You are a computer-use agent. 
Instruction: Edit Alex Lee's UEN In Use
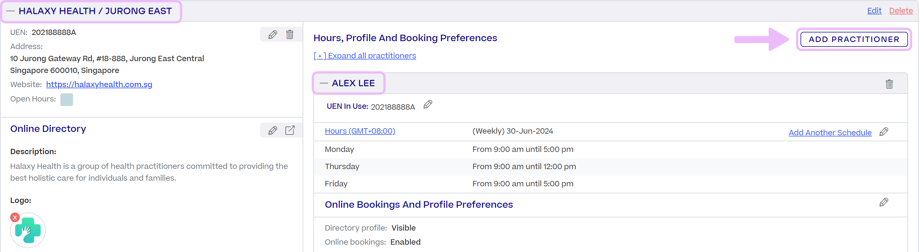[x=427, y=105]
